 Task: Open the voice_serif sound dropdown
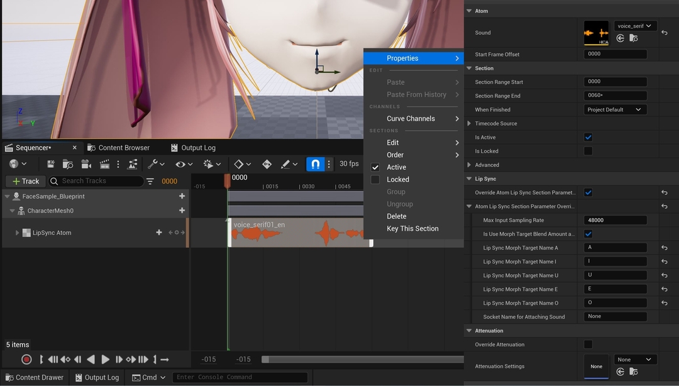(635, 26)
